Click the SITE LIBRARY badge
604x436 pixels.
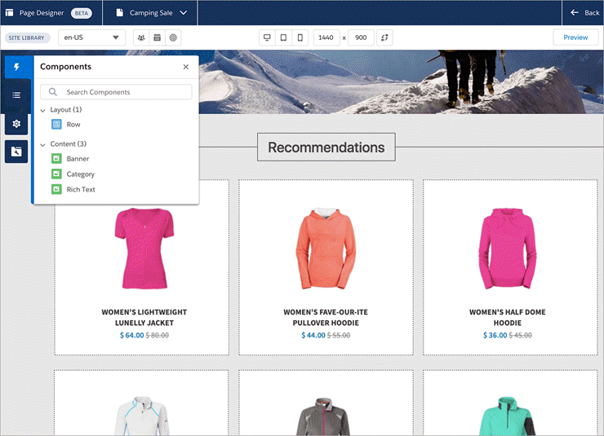(27, 37)
